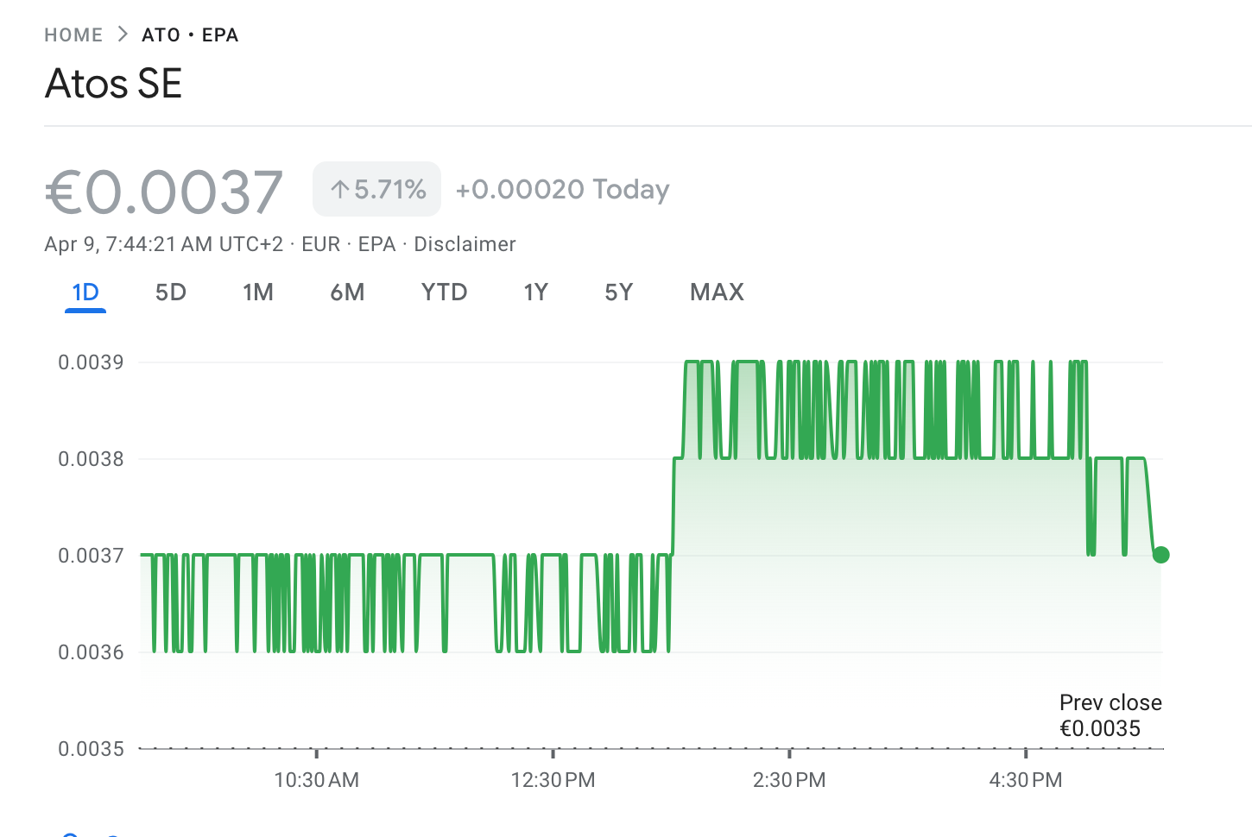Viewport: 1252px width, 837px height.
Task: Click the 0.0036 y-axis label
Action: 91,652
